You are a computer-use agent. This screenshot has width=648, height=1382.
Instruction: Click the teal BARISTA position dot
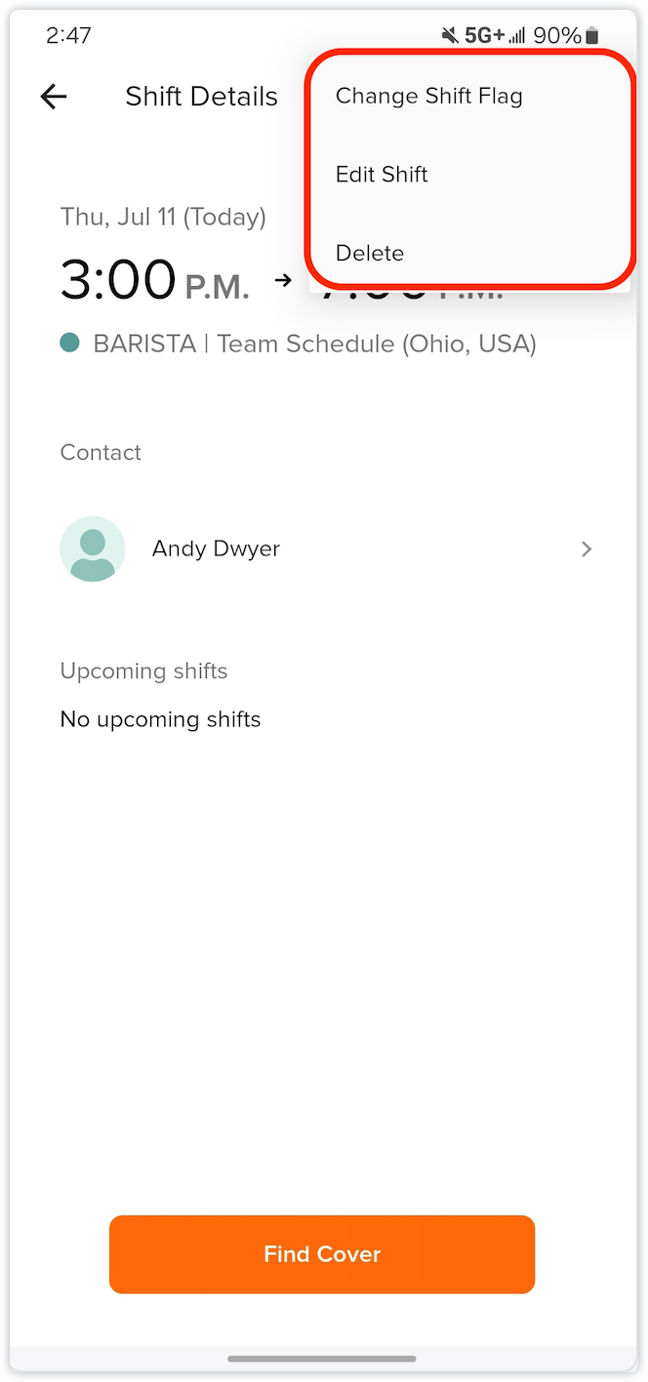69,343
